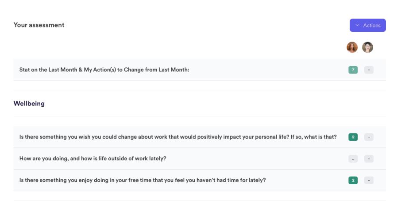Click the gray double-dot badge for life outside work
409x202 pixels.
[x=353, y=159]
